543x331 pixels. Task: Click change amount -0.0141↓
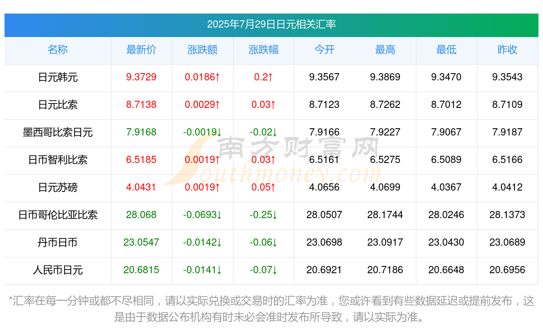pyautogui.click(x=203, y=270)
